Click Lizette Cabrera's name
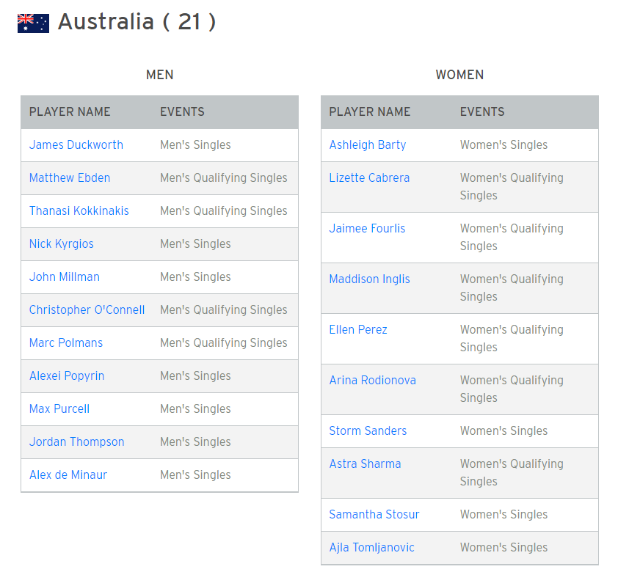The height and width of the screenshot is (572, 618). coord(369,178)
